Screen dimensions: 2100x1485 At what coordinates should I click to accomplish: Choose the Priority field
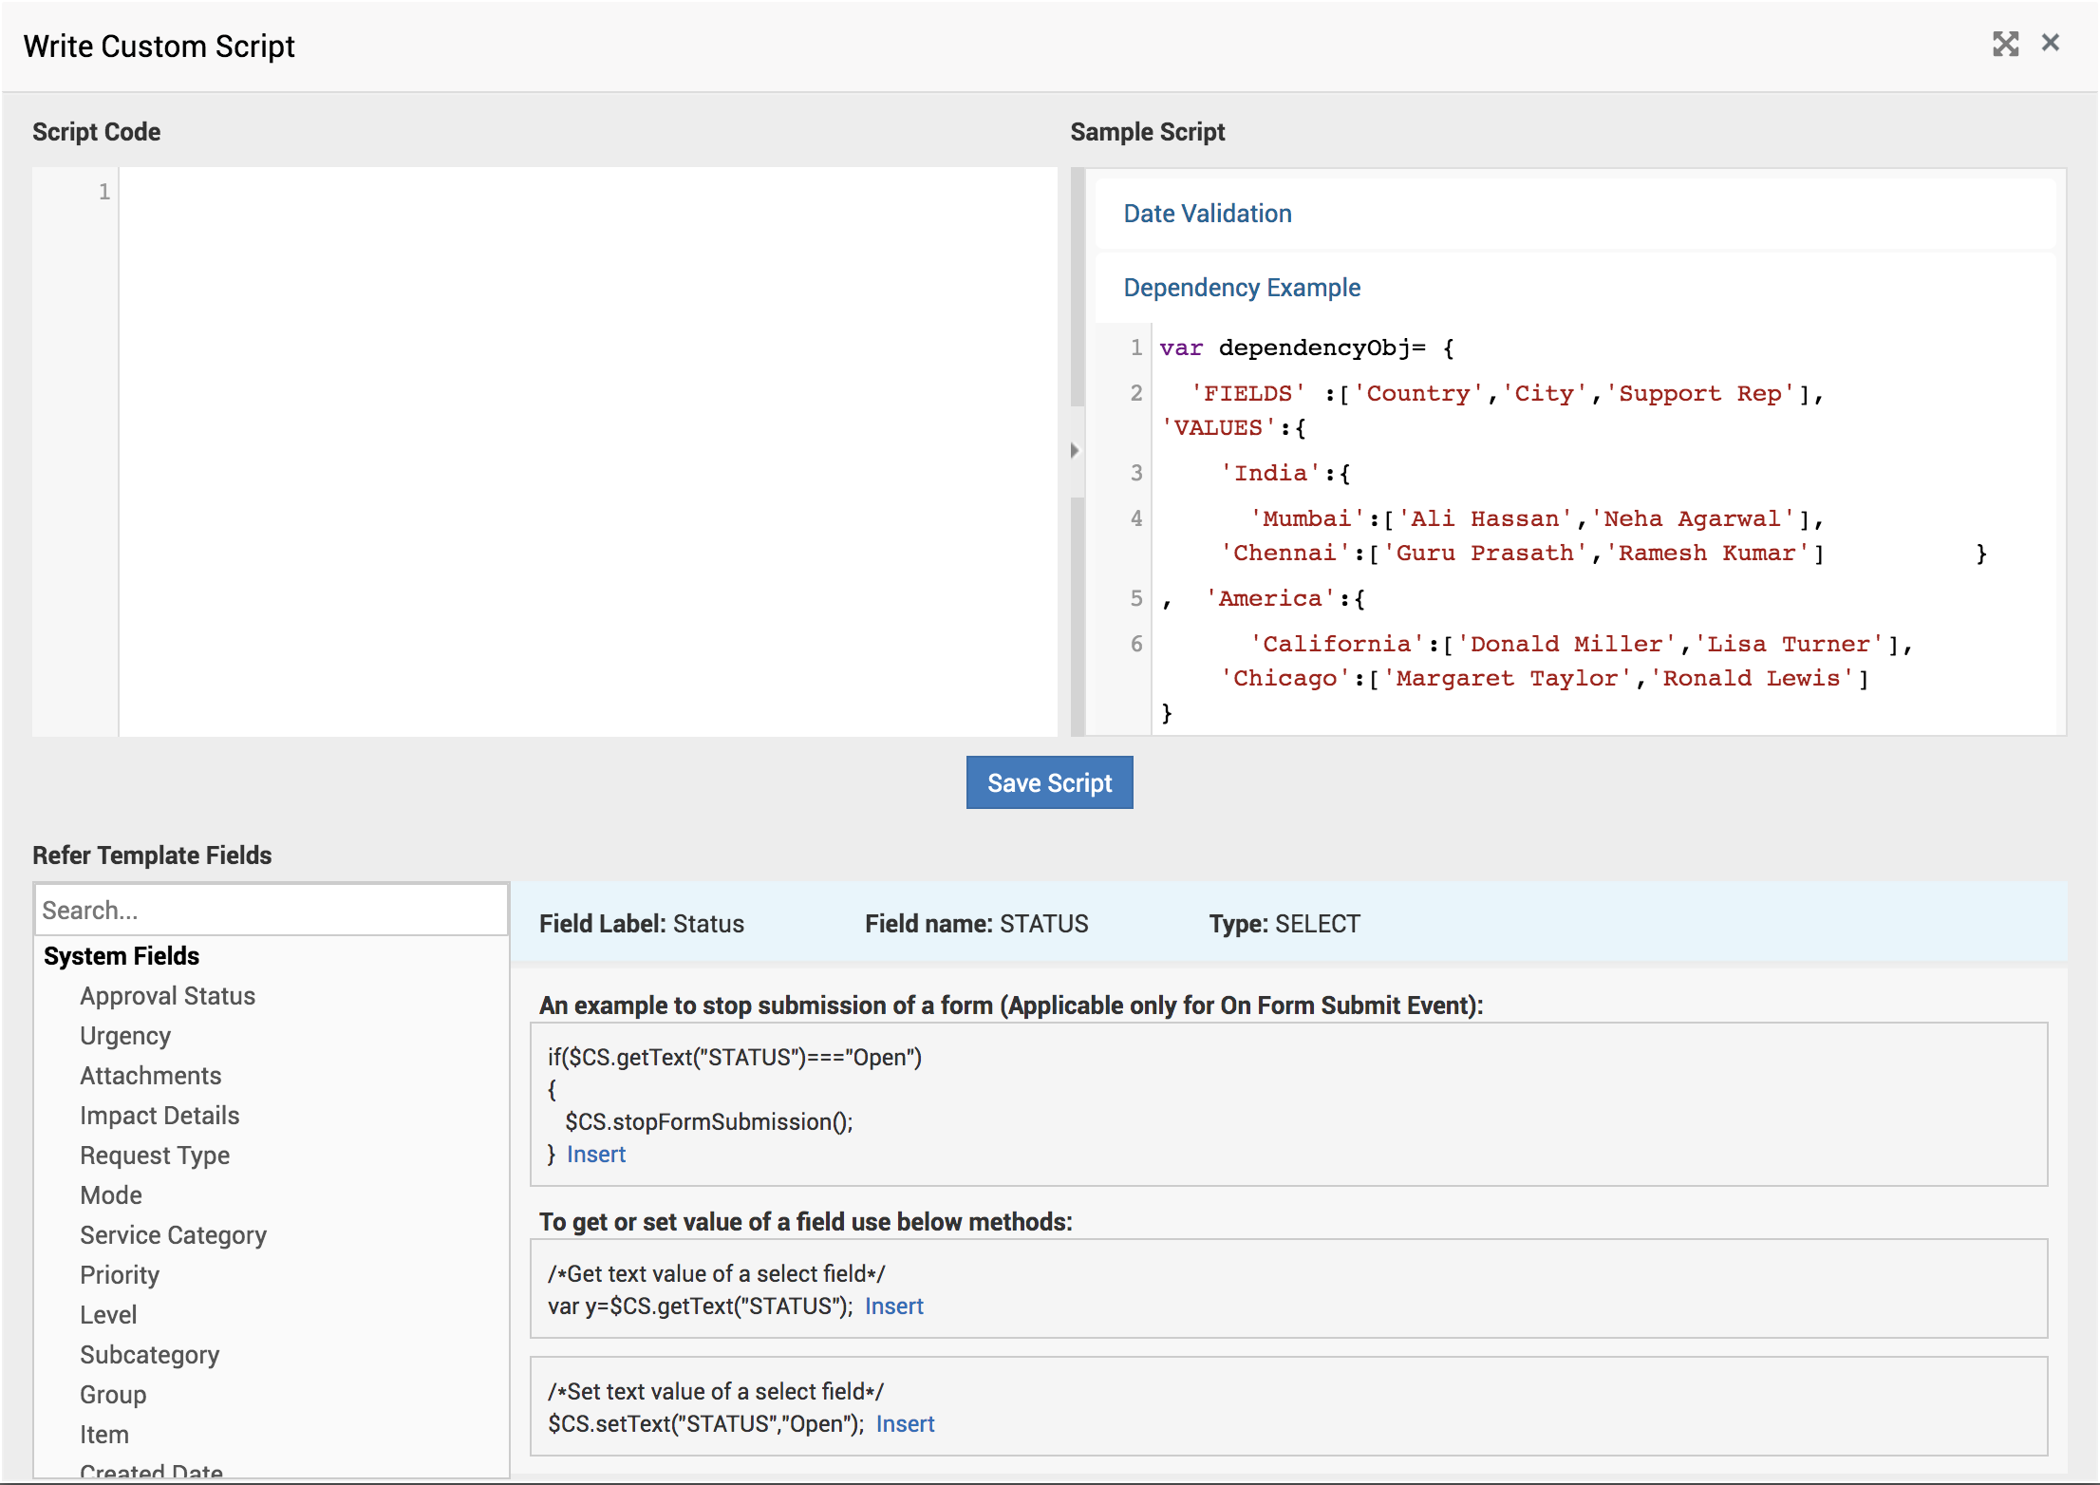click(x=120, y=1275)
